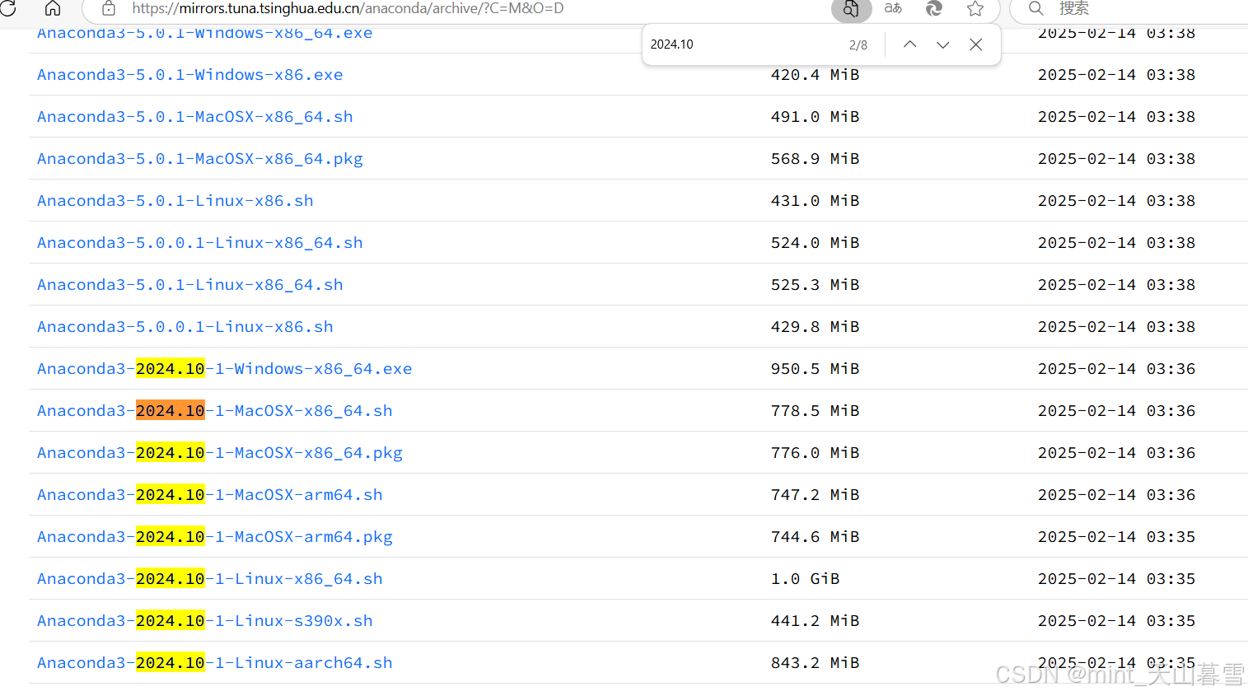
Task: Select the 950.5 MiB size cell
Action: click(815, 369)
